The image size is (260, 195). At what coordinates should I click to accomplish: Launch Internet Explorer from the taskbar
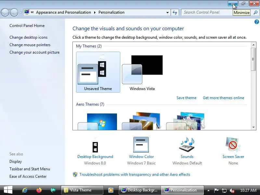[x=25, y=190]
